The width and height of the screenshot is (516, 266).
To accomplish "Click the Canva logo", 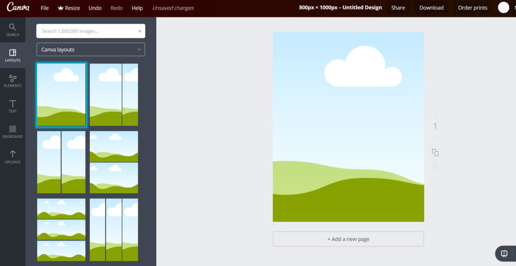I will (18, 7).
